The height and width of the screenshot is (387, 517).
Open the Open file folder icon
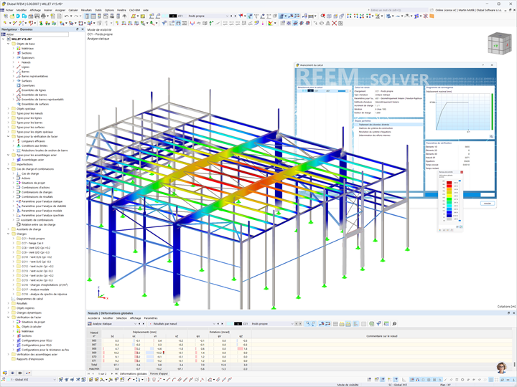12,16
